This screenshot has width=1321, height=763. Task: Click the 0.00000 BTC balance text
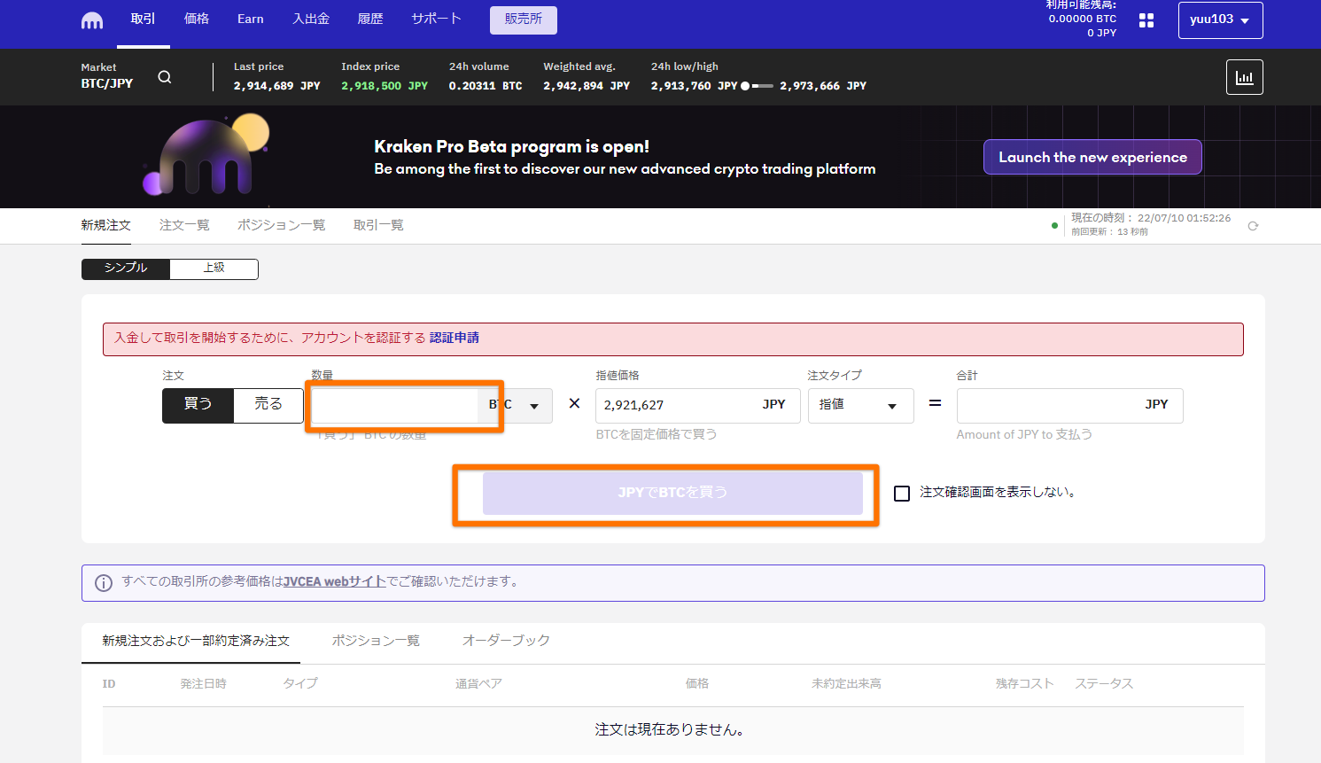1083,19
